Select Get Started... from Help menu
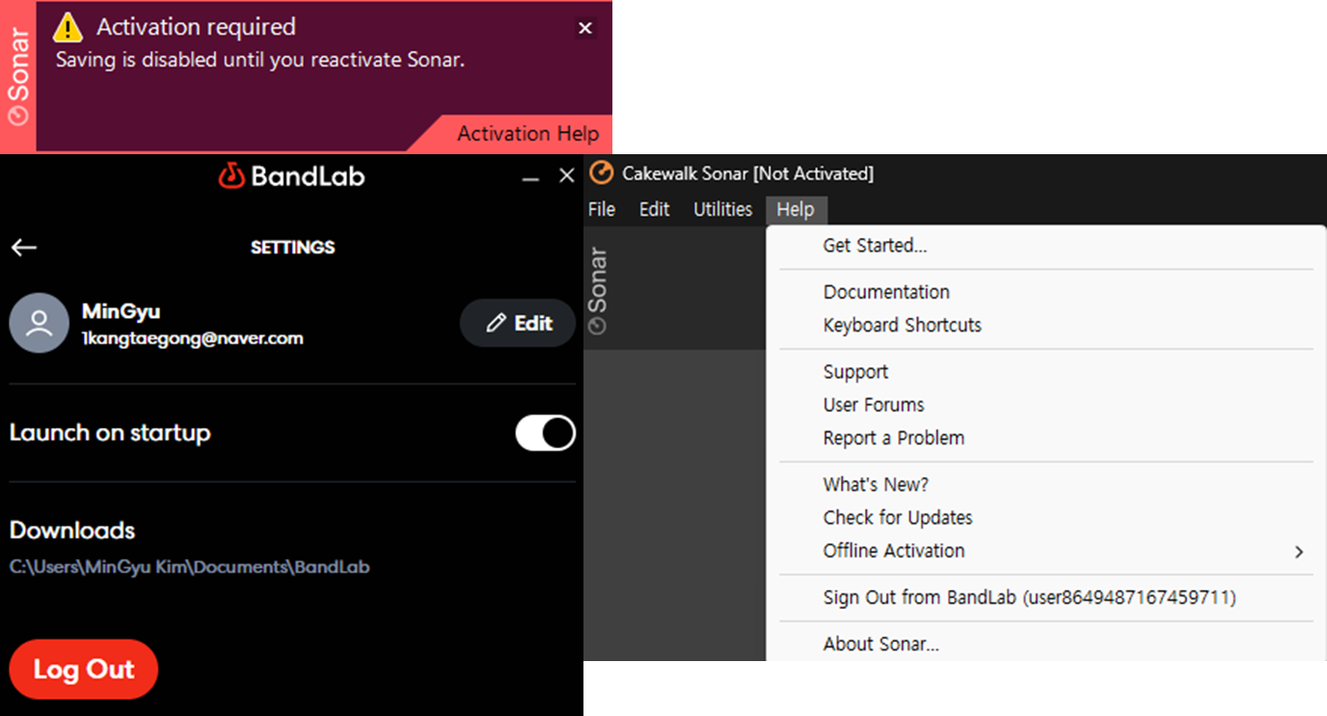The width and height of the screenshot is (1327, 716). pos(1046,246)
